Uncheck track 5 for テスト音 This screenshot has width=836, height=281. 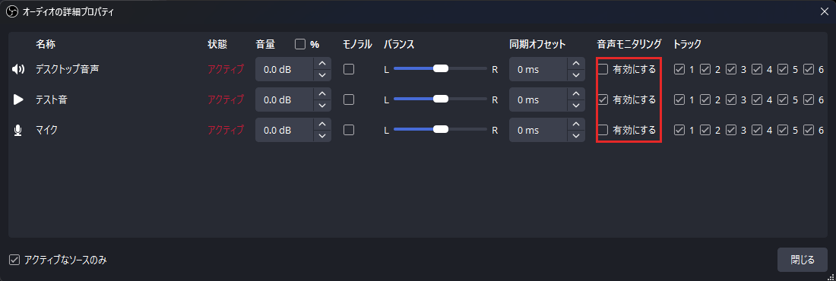click(783, 99)
